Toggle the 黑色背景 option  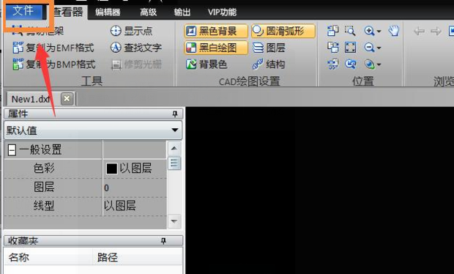click(216, 31)
